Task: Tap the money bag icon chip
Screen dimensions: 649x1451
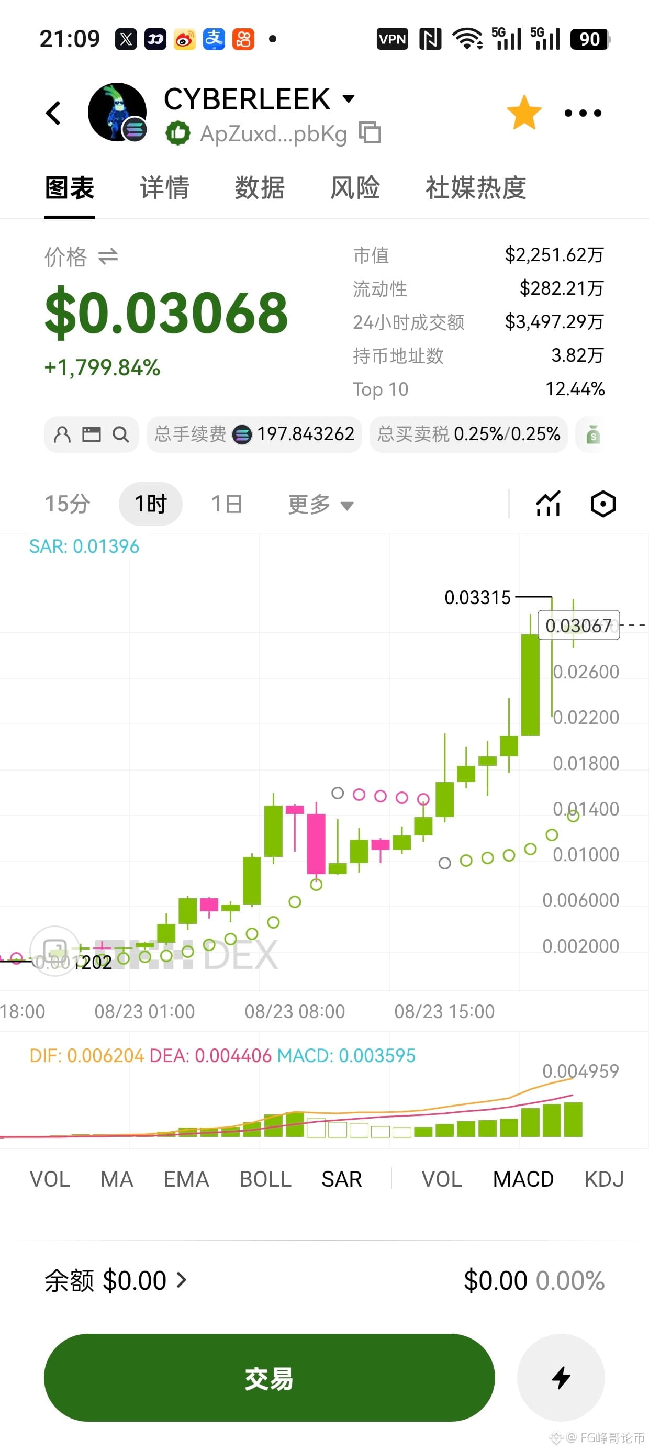Action: [592, 435]
